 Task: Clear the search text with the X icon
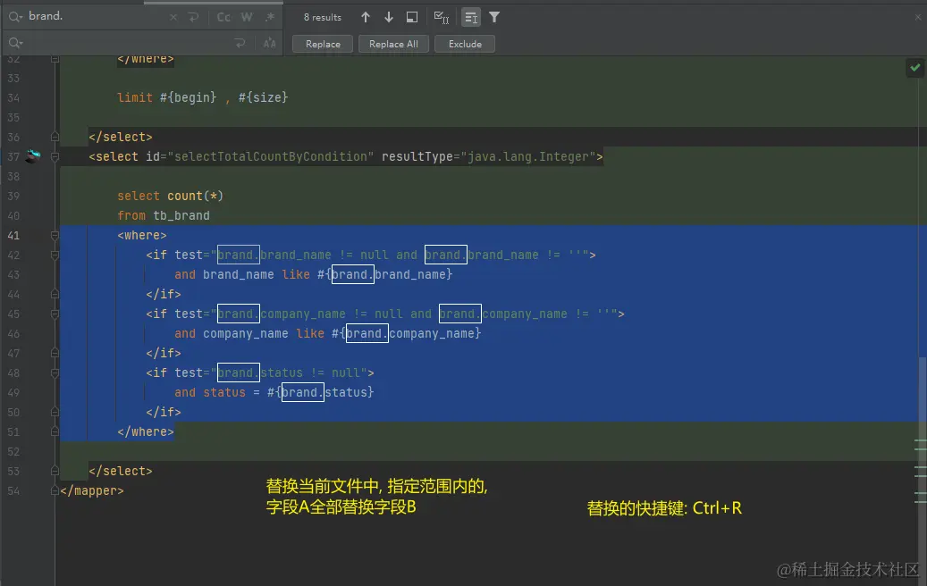(173, 17)
